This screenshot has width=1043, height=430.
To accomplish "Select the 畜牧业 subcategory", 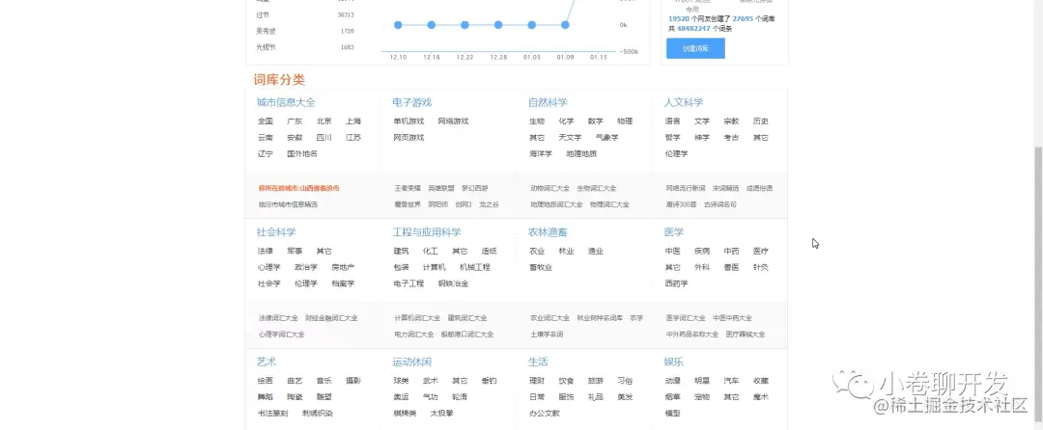I will [x=540, y=267].
